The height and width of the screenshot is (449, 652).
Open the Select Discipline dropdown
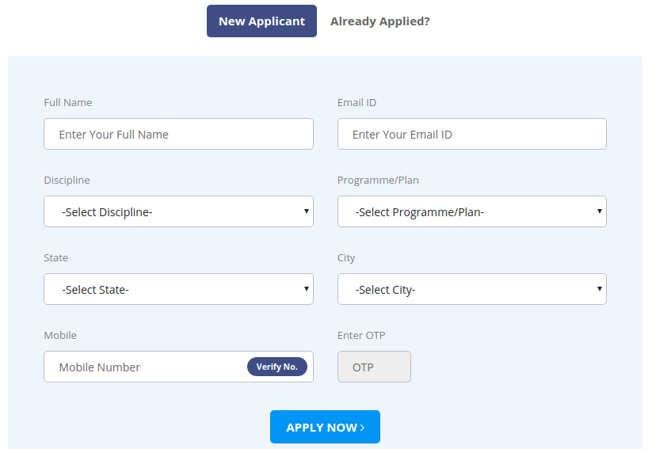pos(178,211)
